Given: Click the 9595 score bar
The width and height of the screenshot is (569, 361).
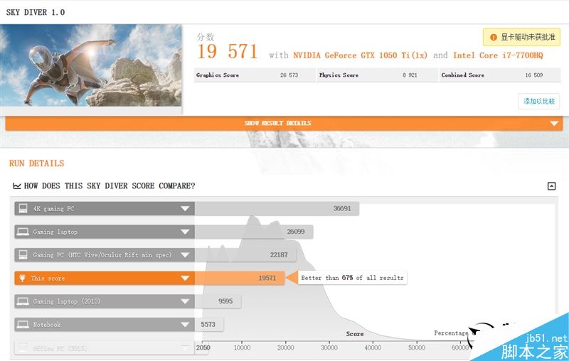Looking at the screenshot, I should (x=218, y=301).
